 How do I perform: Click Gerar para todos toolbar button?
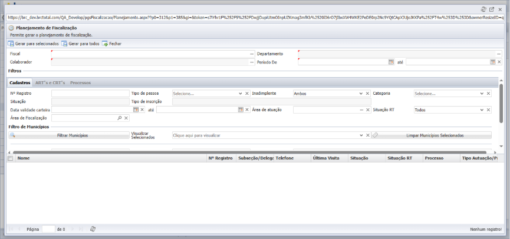click(80, 44)
